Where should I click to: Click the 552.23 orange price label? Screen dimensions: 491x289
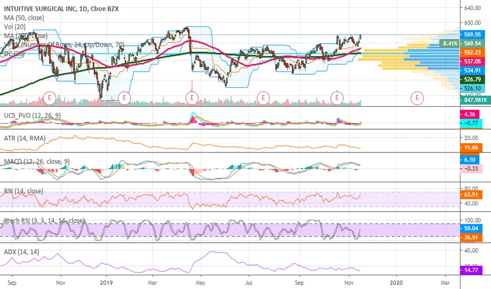472,53
